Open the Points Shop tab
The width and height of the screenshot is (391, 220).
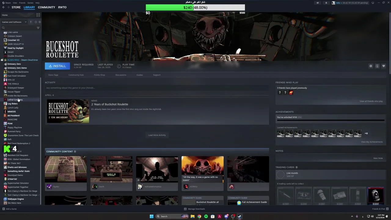click(x=99, y=75)
